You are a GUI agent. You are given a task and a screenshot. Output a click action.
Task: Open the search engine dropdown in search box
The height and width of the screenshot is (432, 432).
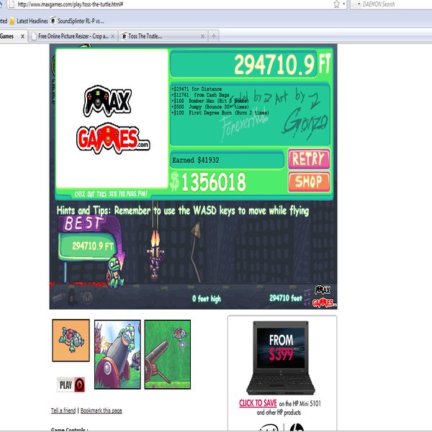click(x=359, y=4)
